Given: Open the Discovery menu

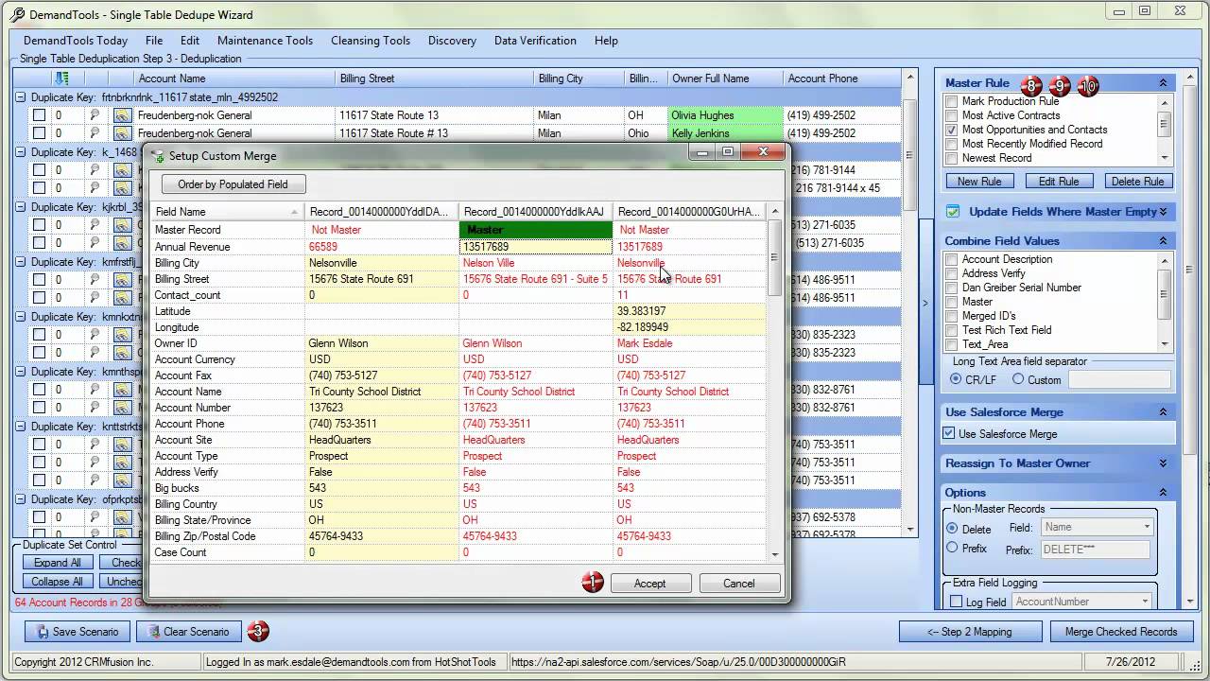Looking at the screenshot, I should click(452, 41).
